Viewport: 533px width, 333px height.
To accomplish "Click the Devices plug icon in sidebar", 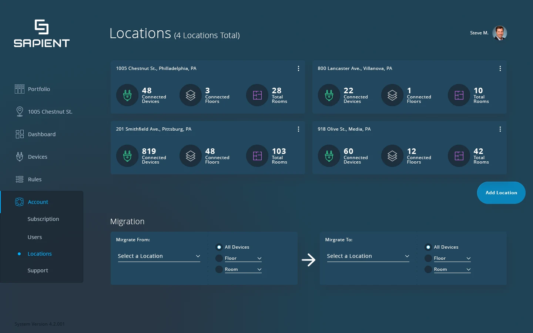I will point(20,157).
